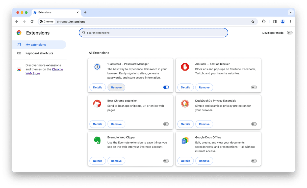The image size is (307, 188).
Task: Disable the 1Password extension toggle
Action: pos(166,87)
